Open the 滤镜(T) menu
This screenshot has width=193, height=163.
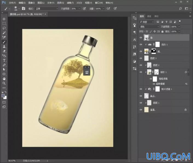coord(70,3)
